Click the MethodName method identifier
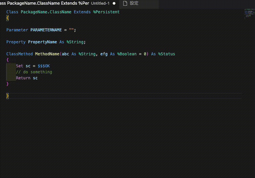 point(47,54)
